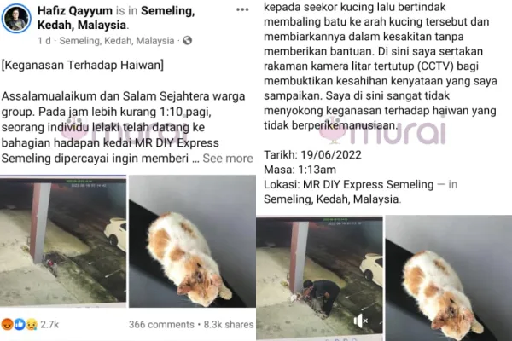Click the grey location text beside timestamp

(x=117, y=41)
